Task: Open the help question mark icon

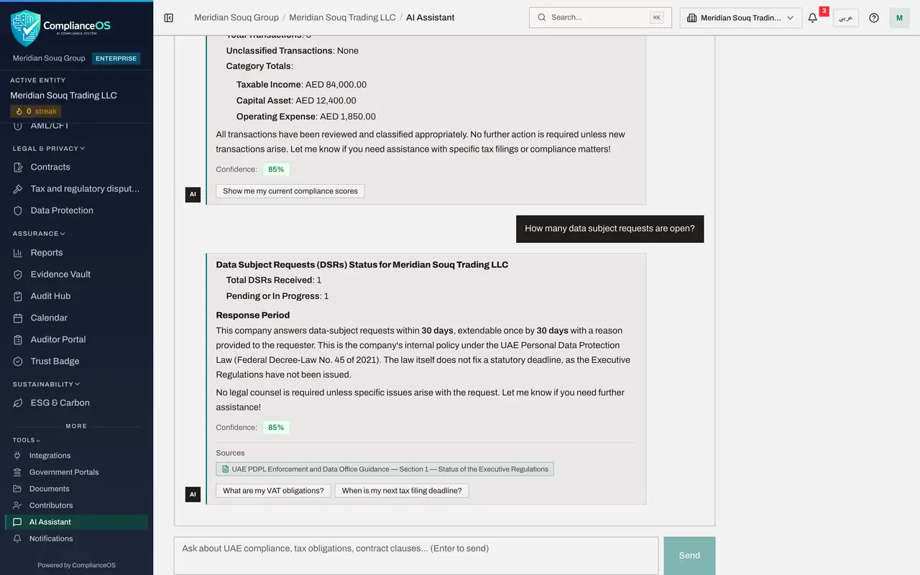Action: pos(874,18)
